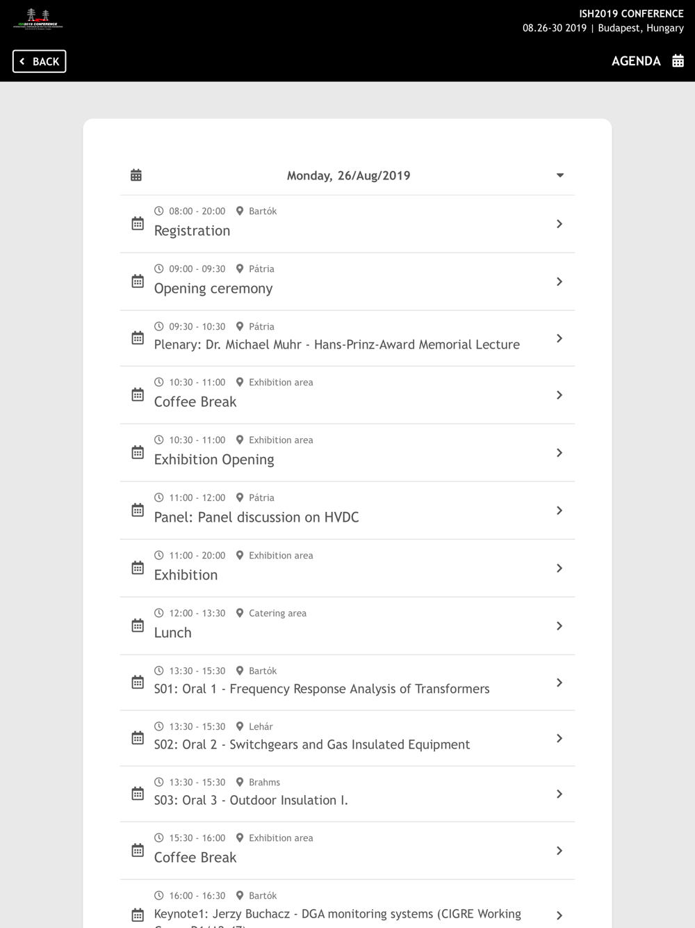Viewport: 695px width, 928px height.
Task: Open the Agenda calendar icon in header
Action: click(x=678, y=61)
